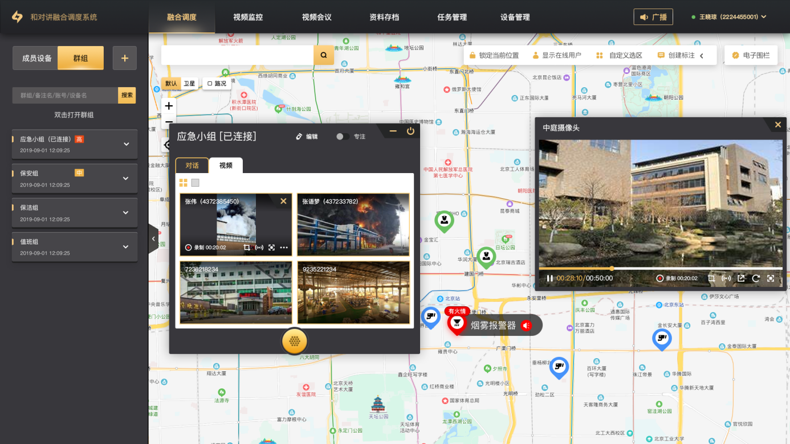
Task: Click crop icon in 中庭摄像头 player
Action: click(711, 278)
